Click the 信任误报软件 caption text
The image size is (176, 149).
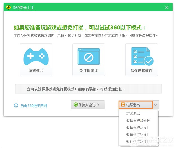click(x=141, y=71)
